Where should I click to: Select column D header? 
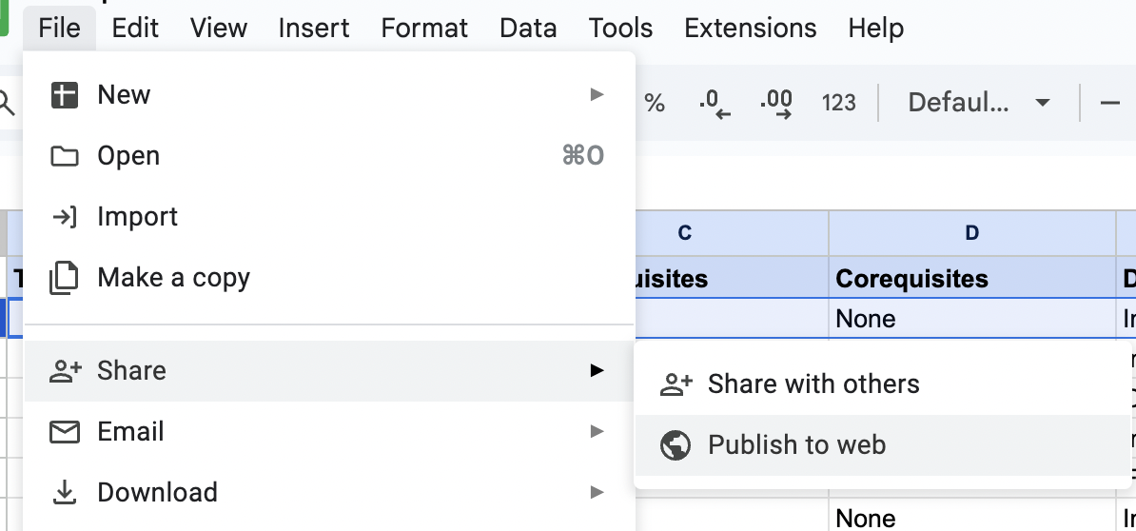point(972,233)
